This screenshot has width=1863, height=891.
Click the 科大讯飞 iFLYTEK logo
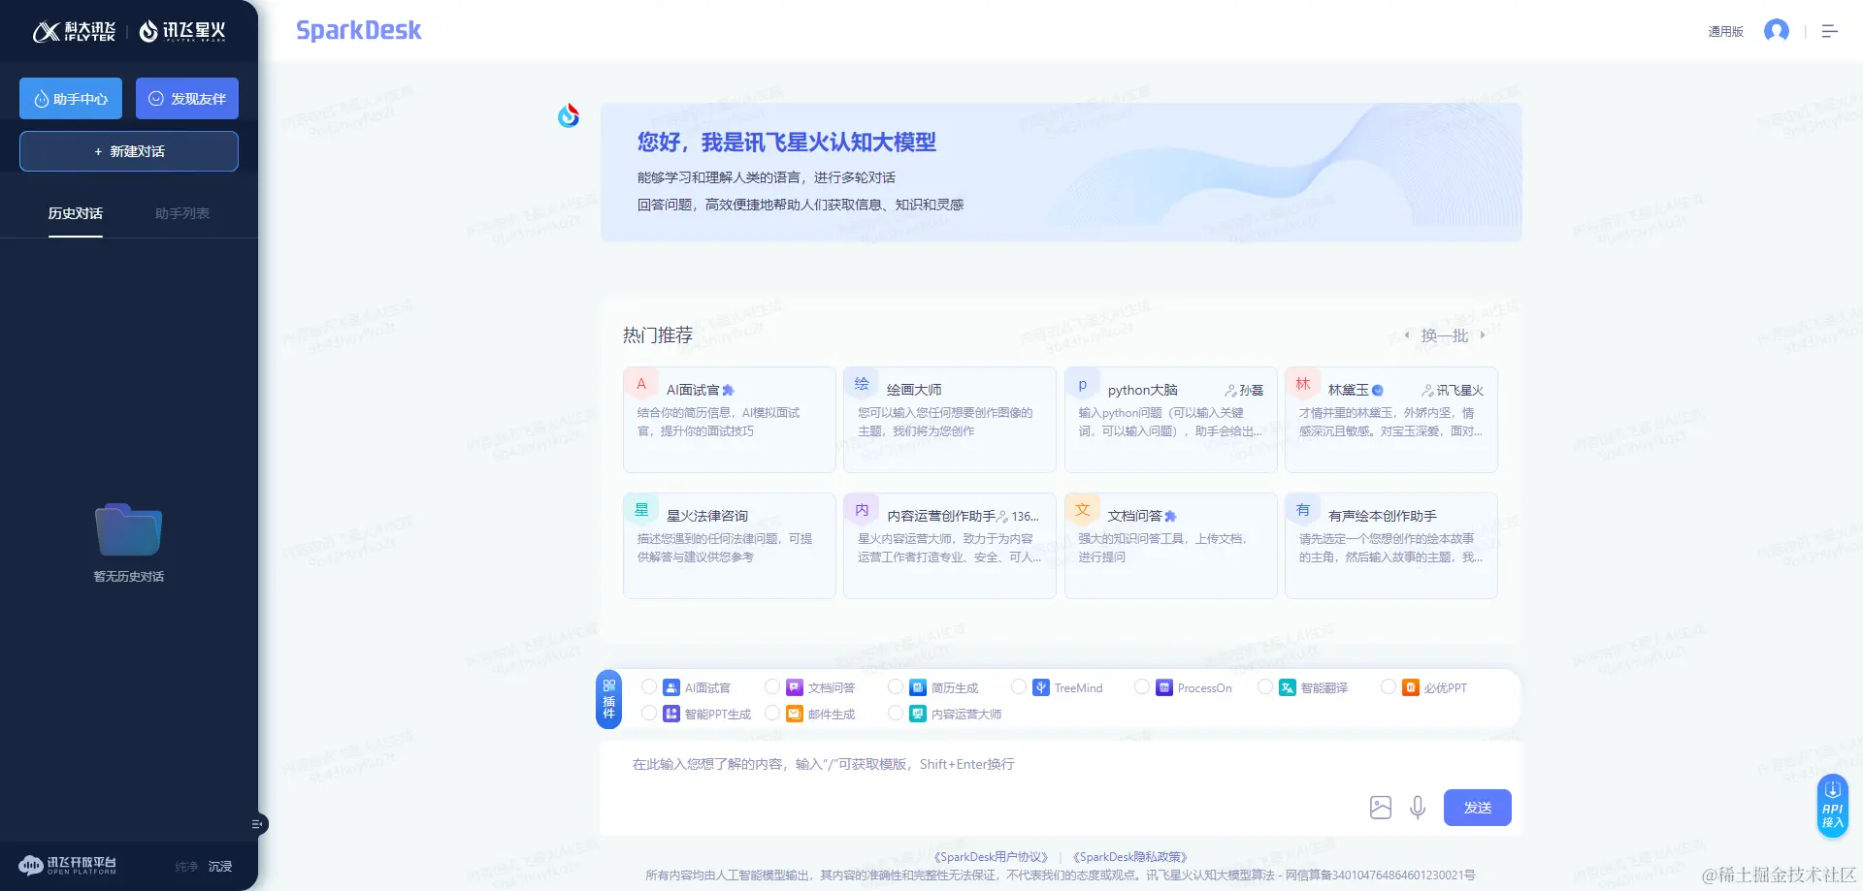point(75,32)
